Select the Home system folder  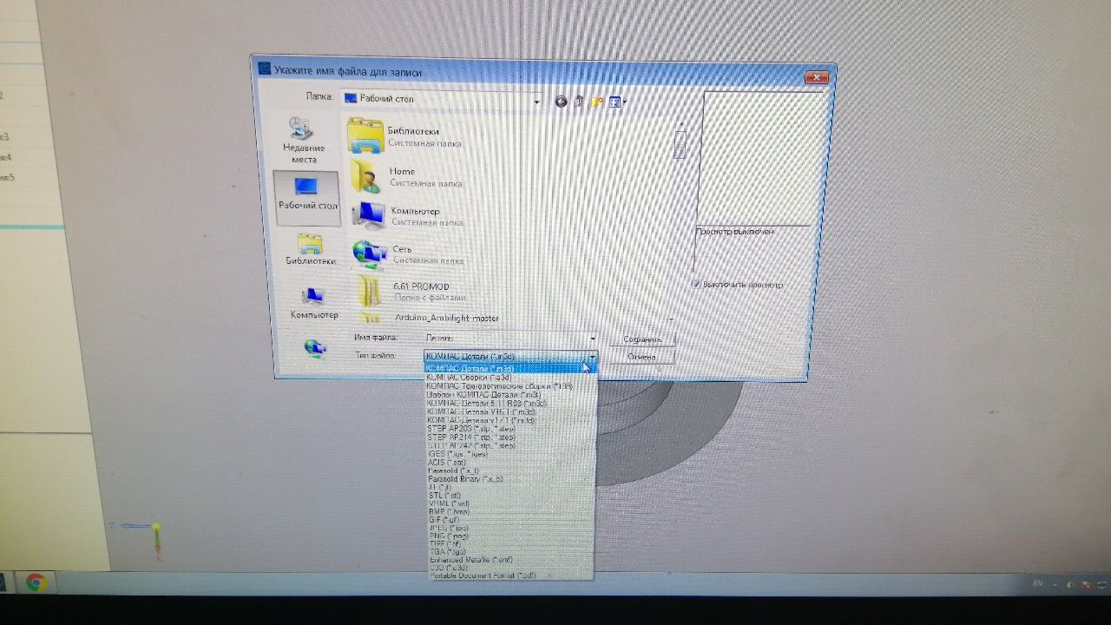tap(406, 176)
